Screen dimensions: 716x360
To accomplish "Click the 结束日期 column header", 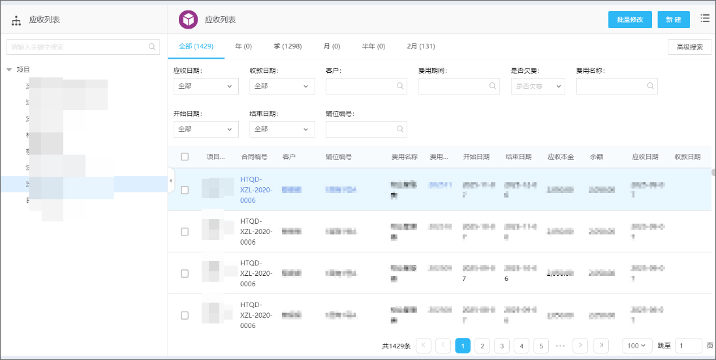I will point(518,157).
